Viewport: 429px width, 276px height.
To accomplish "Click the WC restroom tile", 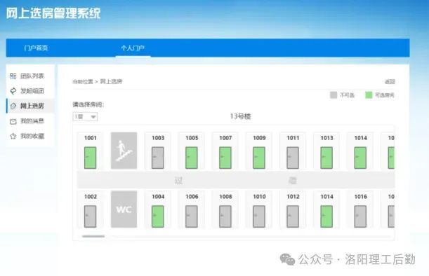I will coord(124,209).
